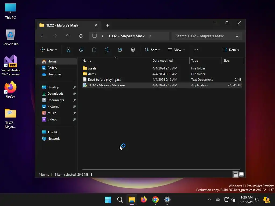Switch to details list view icon
This screenshot has height=206, width=275.
point(236,174)
